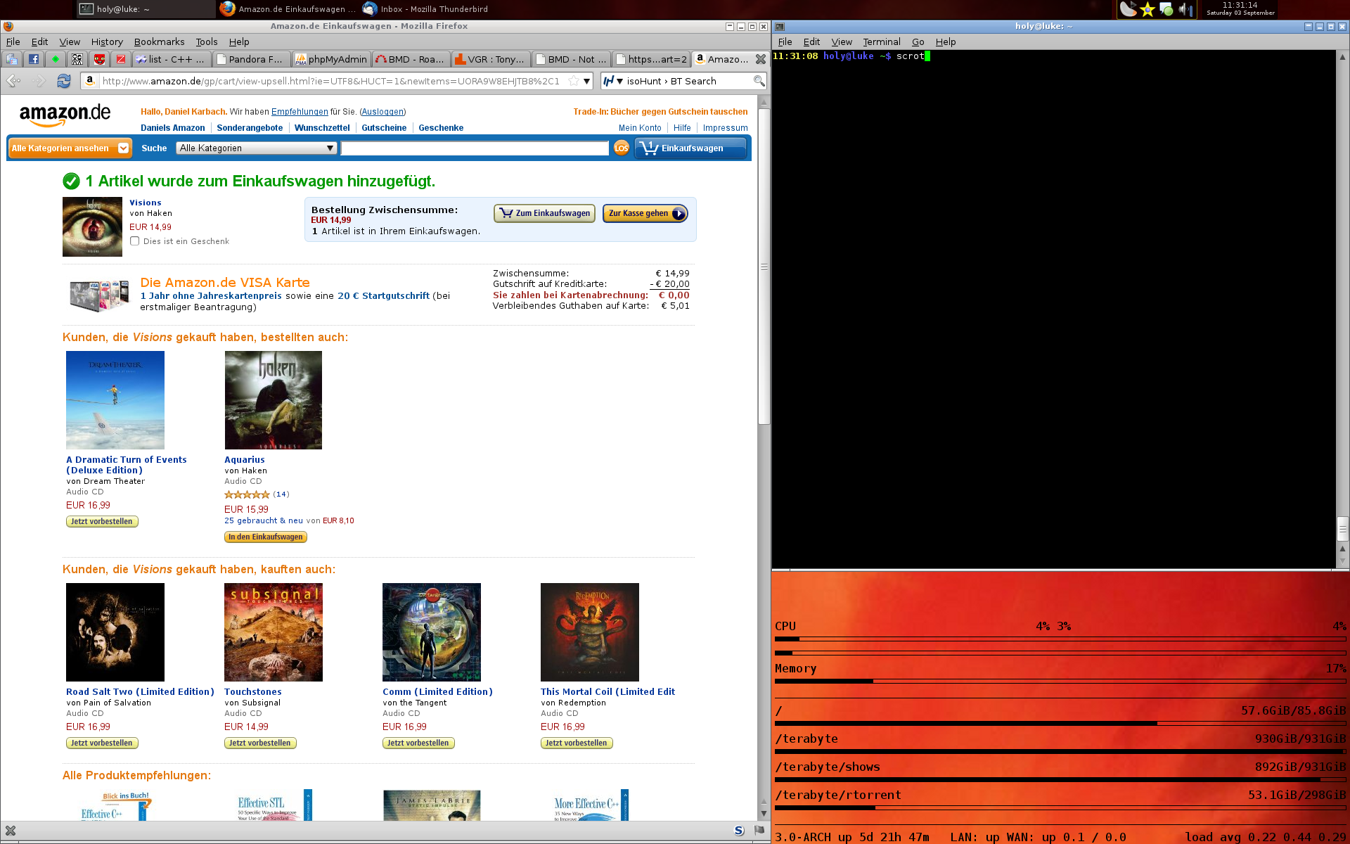
Task: Open the black-and-white figures pinned tab
Action: 77,60
